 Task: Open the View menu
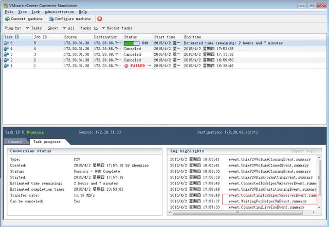(22, 12)
